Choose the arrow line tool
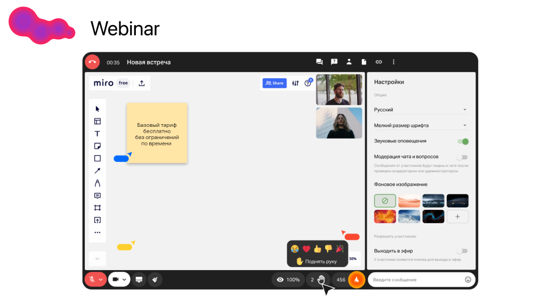533x300 pixels. coord(97,171)
